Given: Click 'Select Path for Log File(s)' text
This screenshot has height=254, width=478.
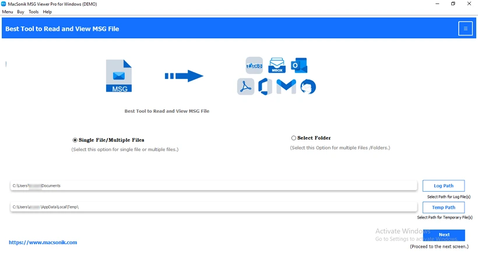Looking at the screenshot, I should (x=449, y=197).
